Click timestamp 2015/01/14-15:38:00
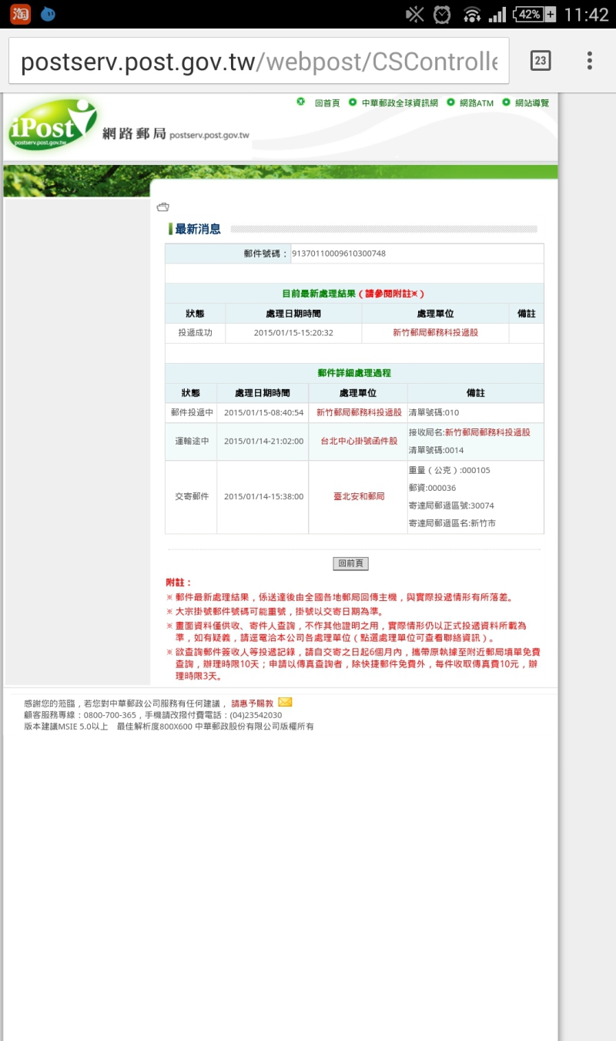This screenshot has width=616, height=1041. pos(263,496)
